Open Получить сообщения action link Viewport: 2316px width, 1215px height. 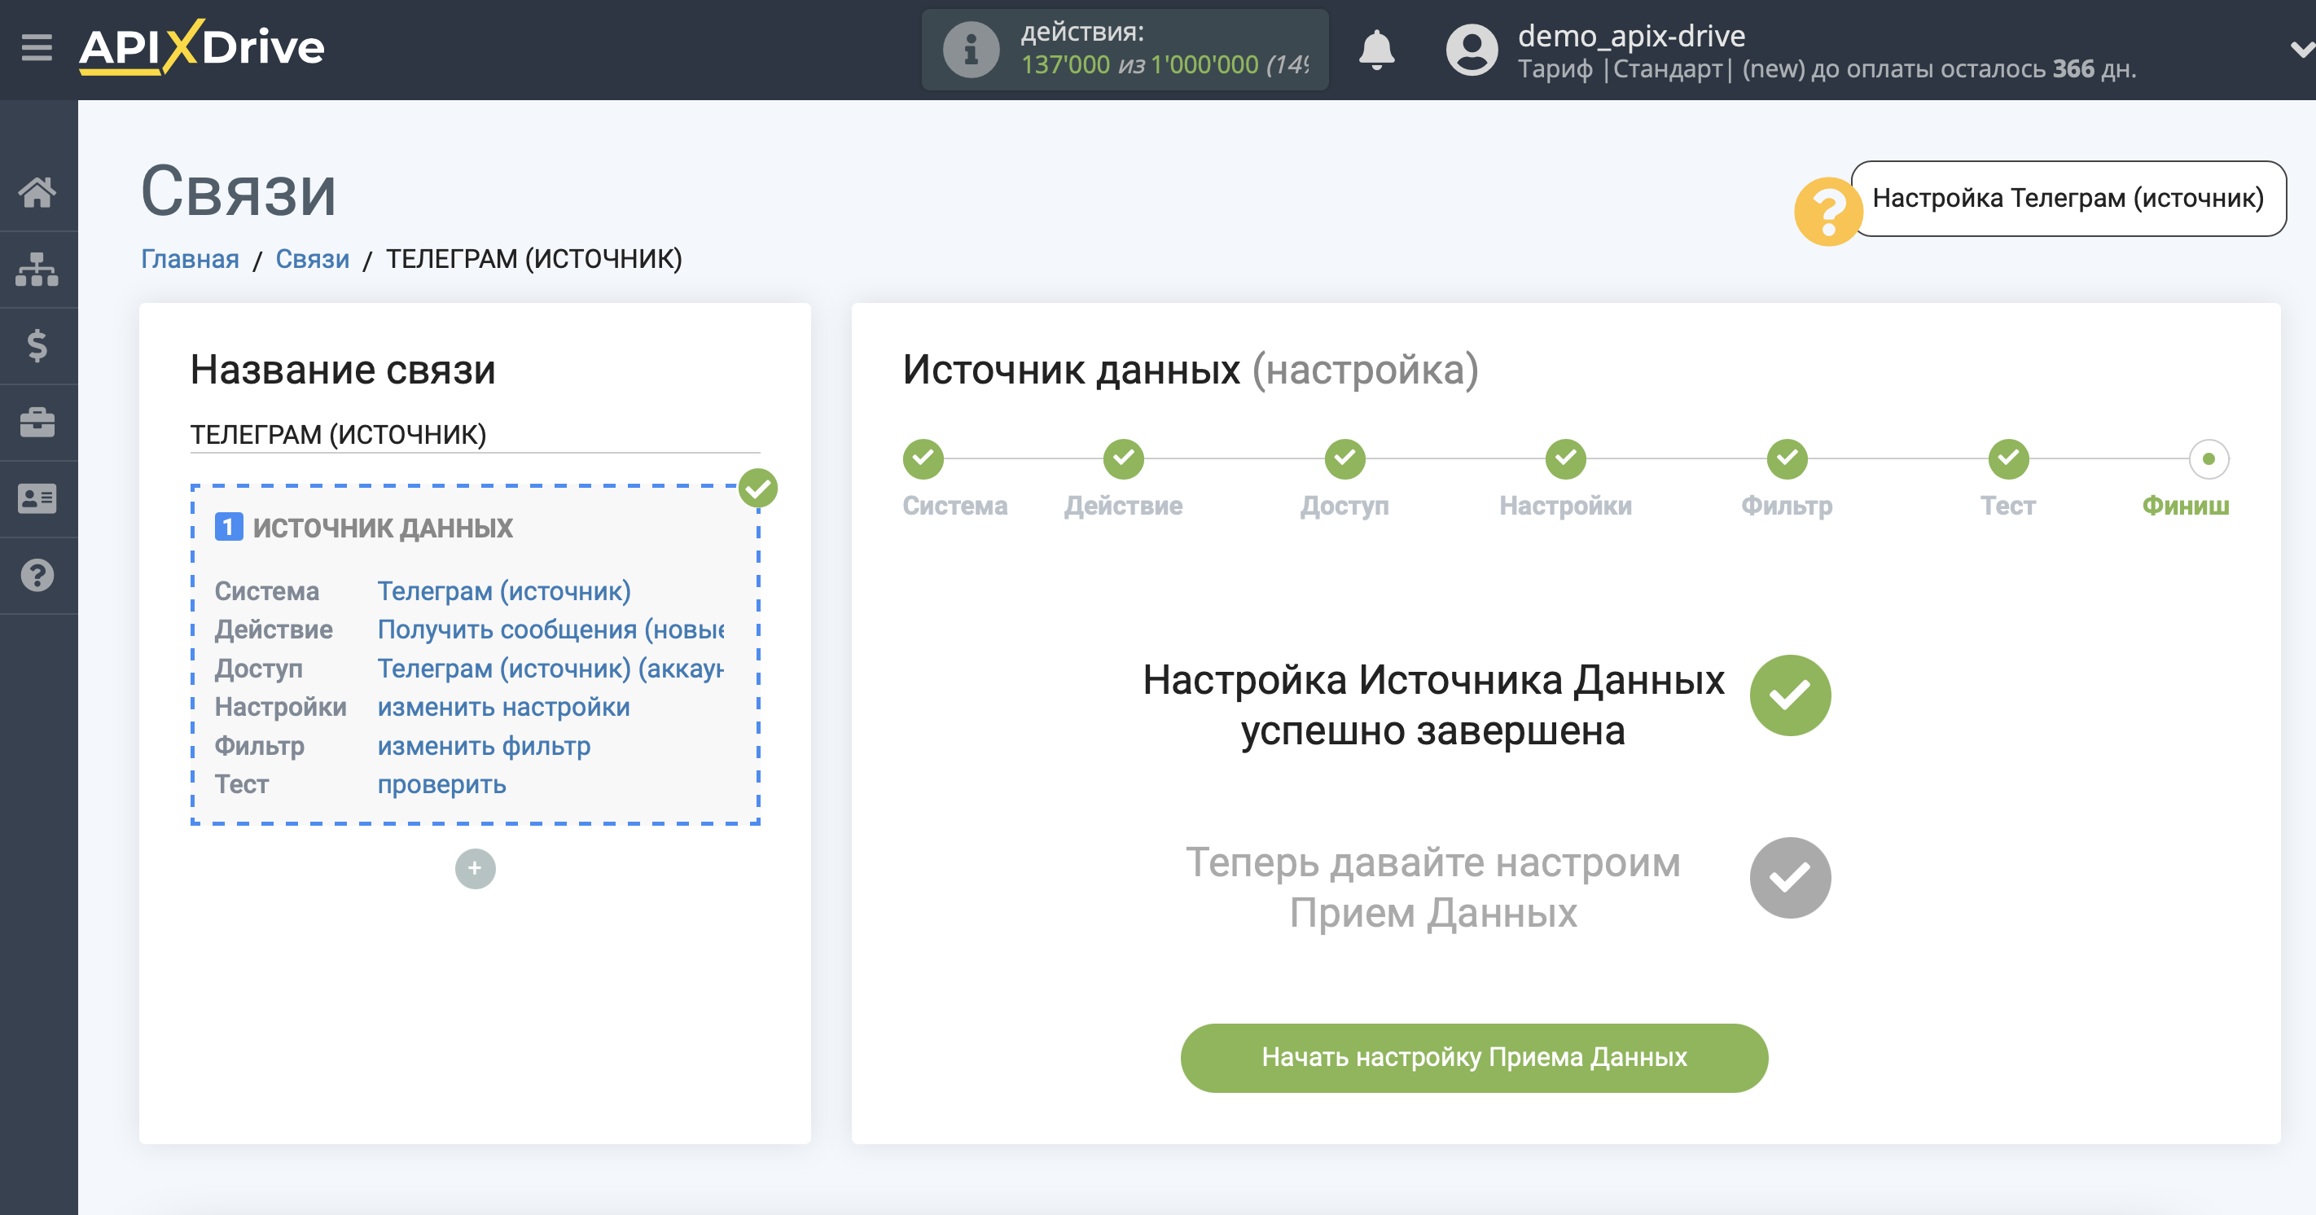point(550,630)
